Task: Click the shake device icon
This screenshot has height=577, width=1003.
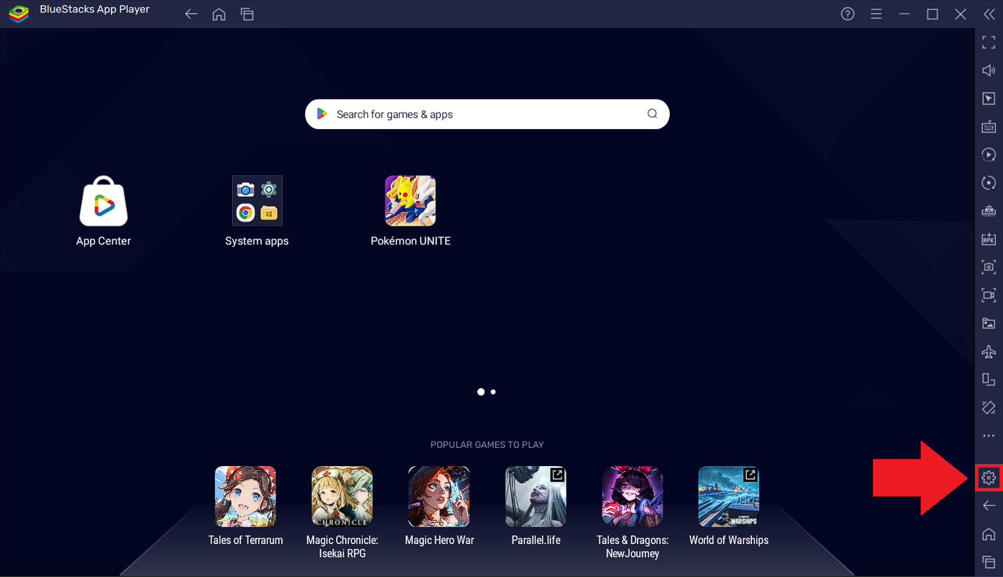Action: click(x=988, y=407)
